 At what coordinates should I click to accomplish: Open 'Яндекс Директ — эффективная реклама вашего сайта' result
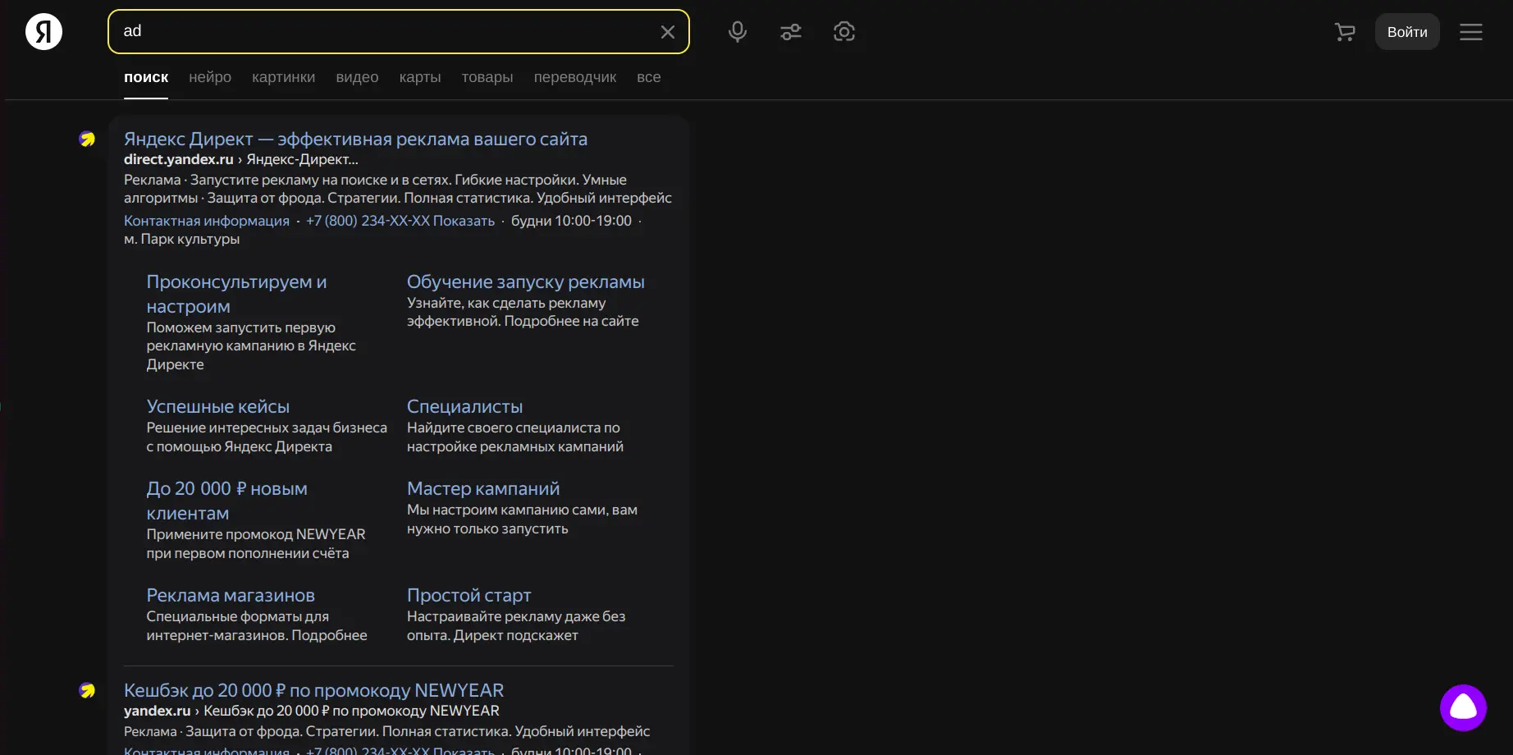click(x=355, y=140)
